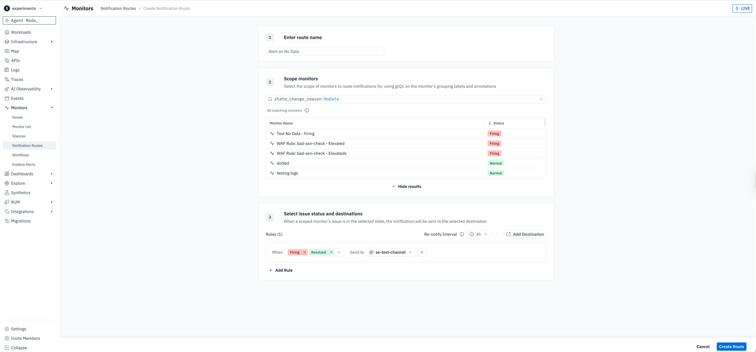This screenshot has height=352, width=756.
Task: Expand the RUM menu
Action: (52, 202)
